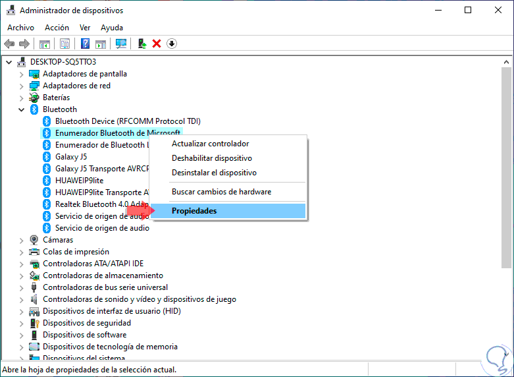Image resolution: width=514 pixels, height=377 pixels.
Task: Close the Administrador de dispositivos window
Action: click(x=498, y=10)
